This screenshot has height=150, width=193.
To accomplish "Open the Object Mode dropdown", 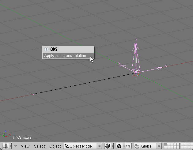I will tap(83, 146).
